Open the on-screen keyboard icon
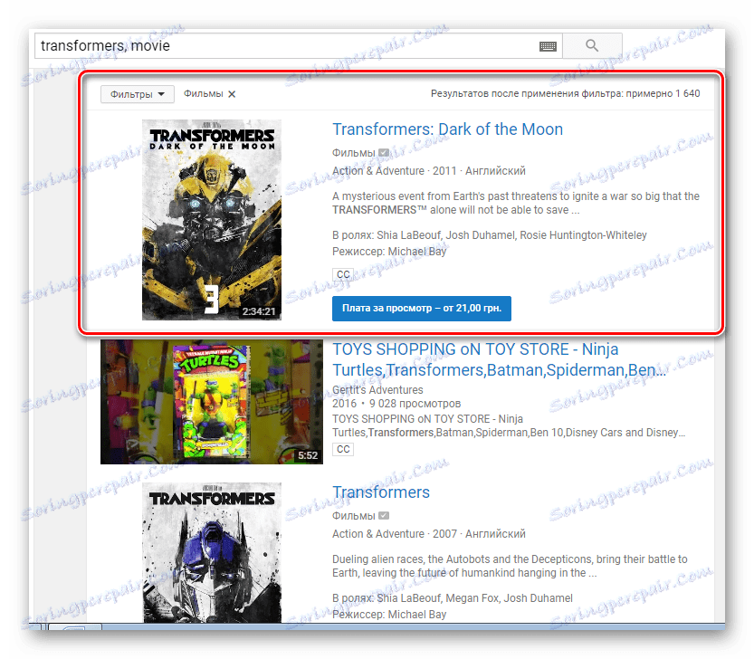This screenshot has width=754, height=659. [548, 46]
